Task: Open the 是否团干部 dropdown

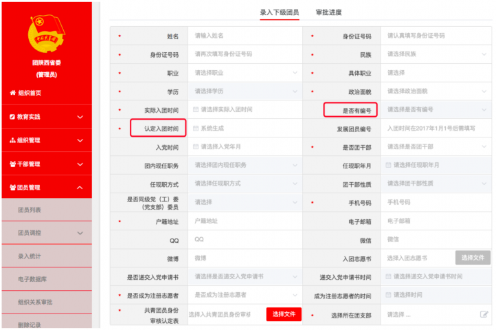Action: [x=437, y=146]
